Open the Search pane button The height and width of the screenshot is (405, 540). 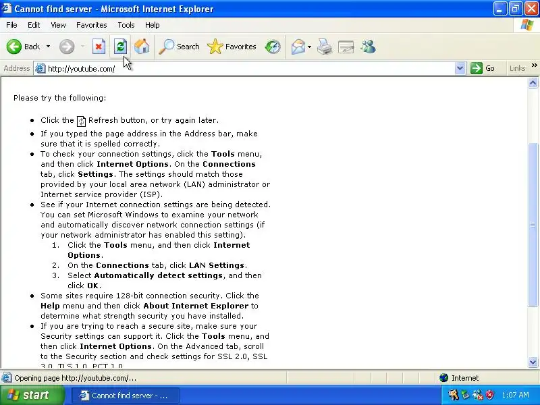[x=179, y=47]
